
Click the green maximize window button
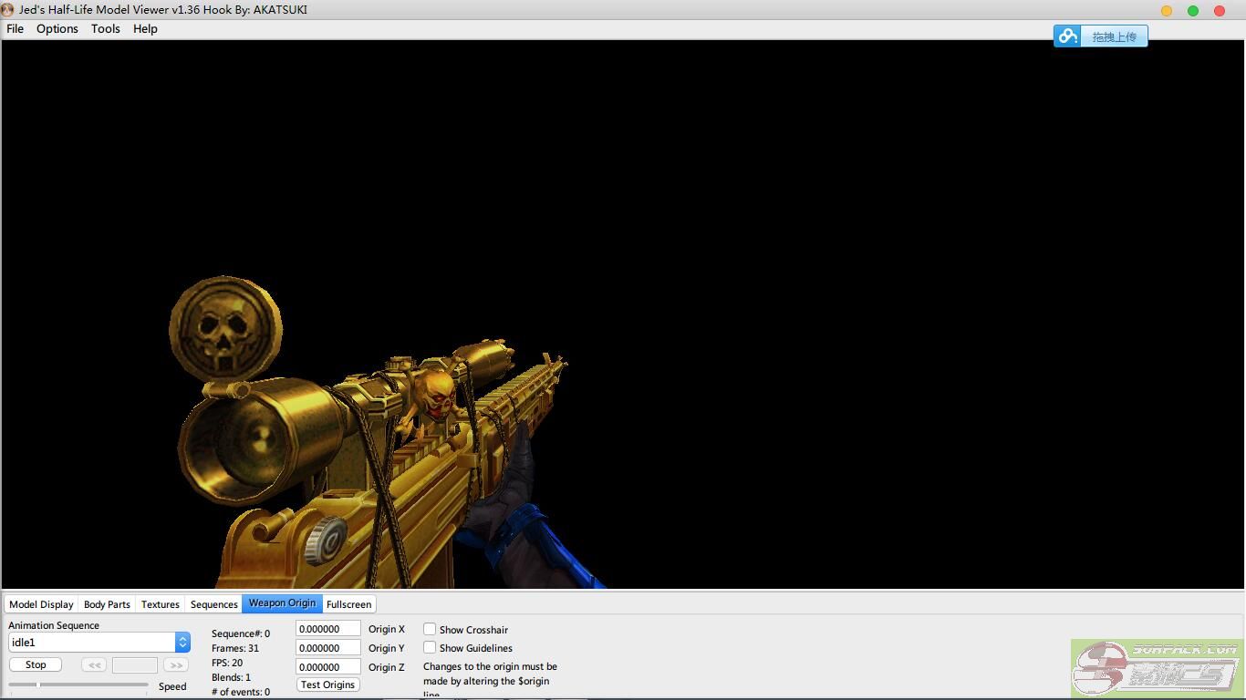coord(1193,11)
